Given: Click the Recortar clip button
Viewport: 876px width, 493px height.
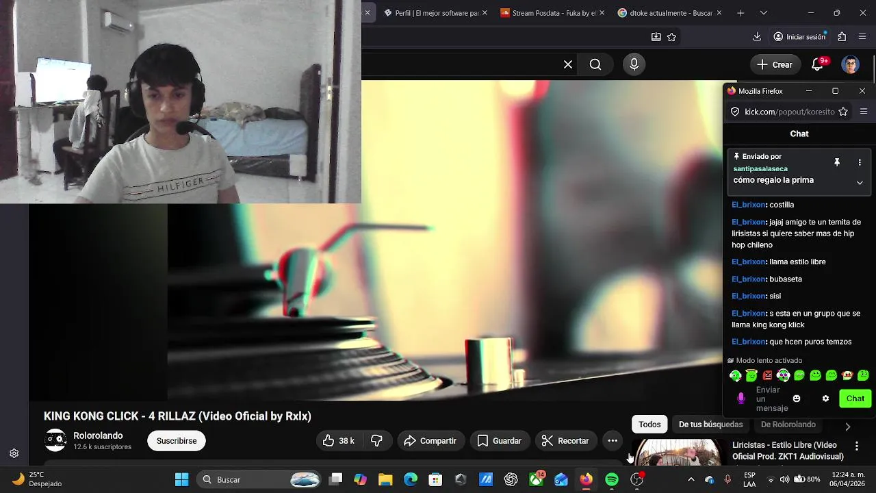Looking at the screenshot, I should click(x=565, y=441).
